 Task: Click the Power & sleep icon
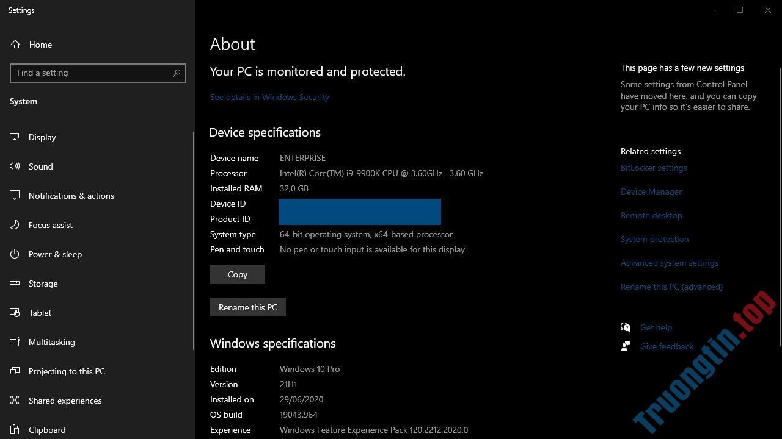click(x=15, y=254)
